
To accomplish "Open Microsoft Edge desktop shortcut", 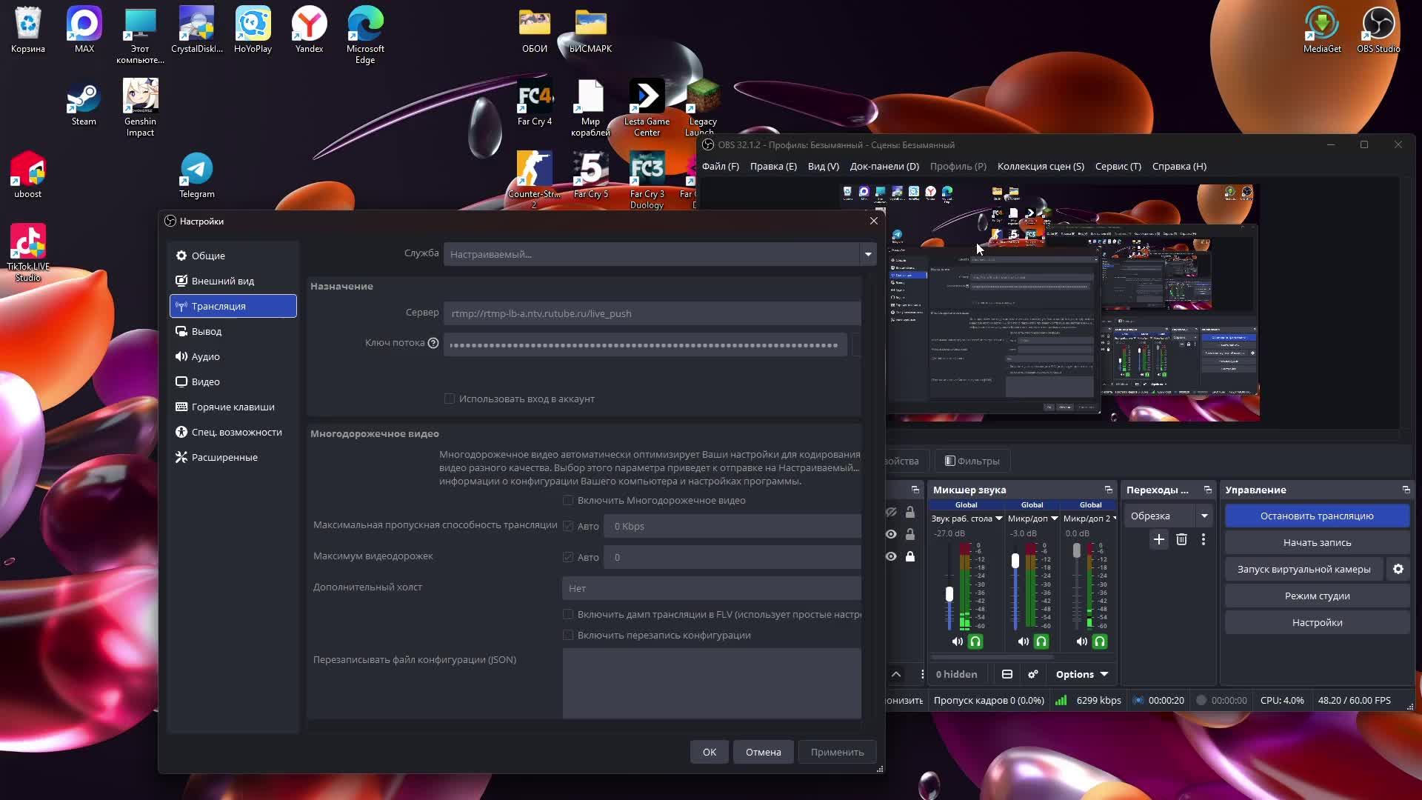I will coord(365,36).
